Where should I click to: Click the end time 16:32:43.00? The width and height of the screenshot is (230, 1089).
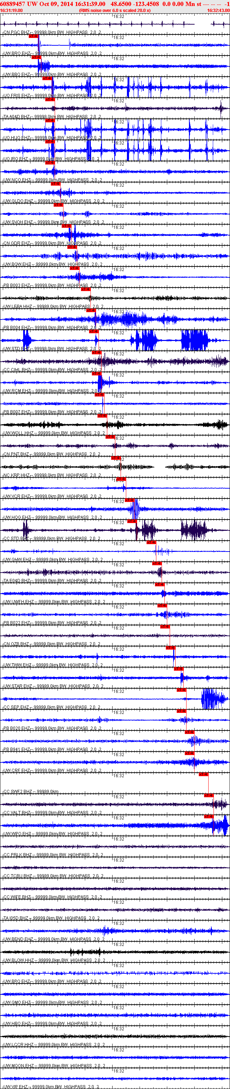[218, 10]
